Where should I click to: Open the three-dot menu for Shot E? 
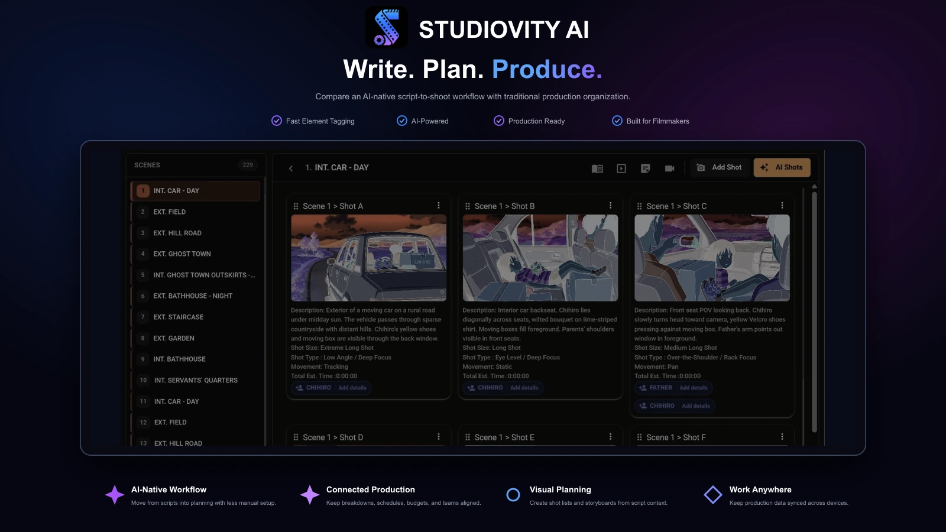tap(611, 437)
